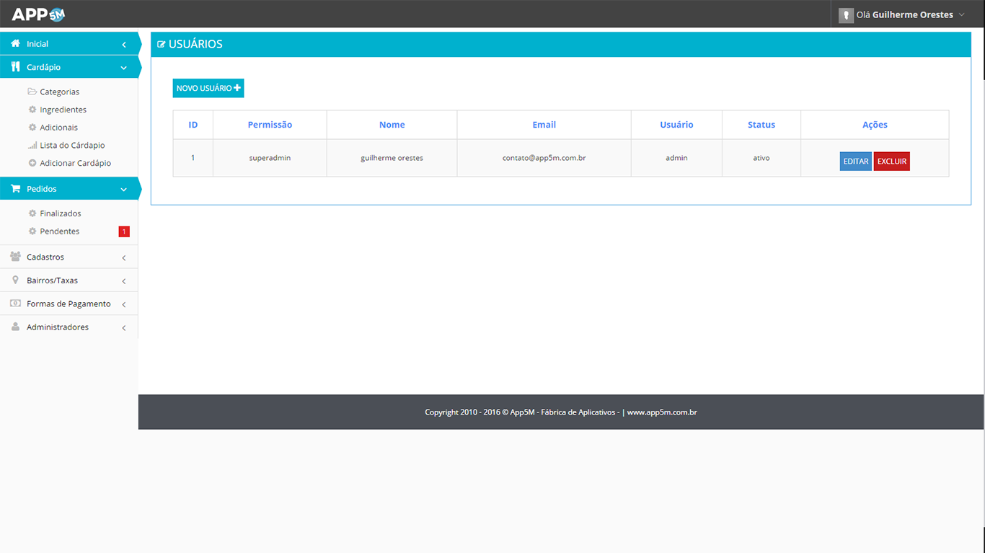Viewport: 985px width, 553px height.
Task: Open Pendentes orders list
Action: coord(59,231)
